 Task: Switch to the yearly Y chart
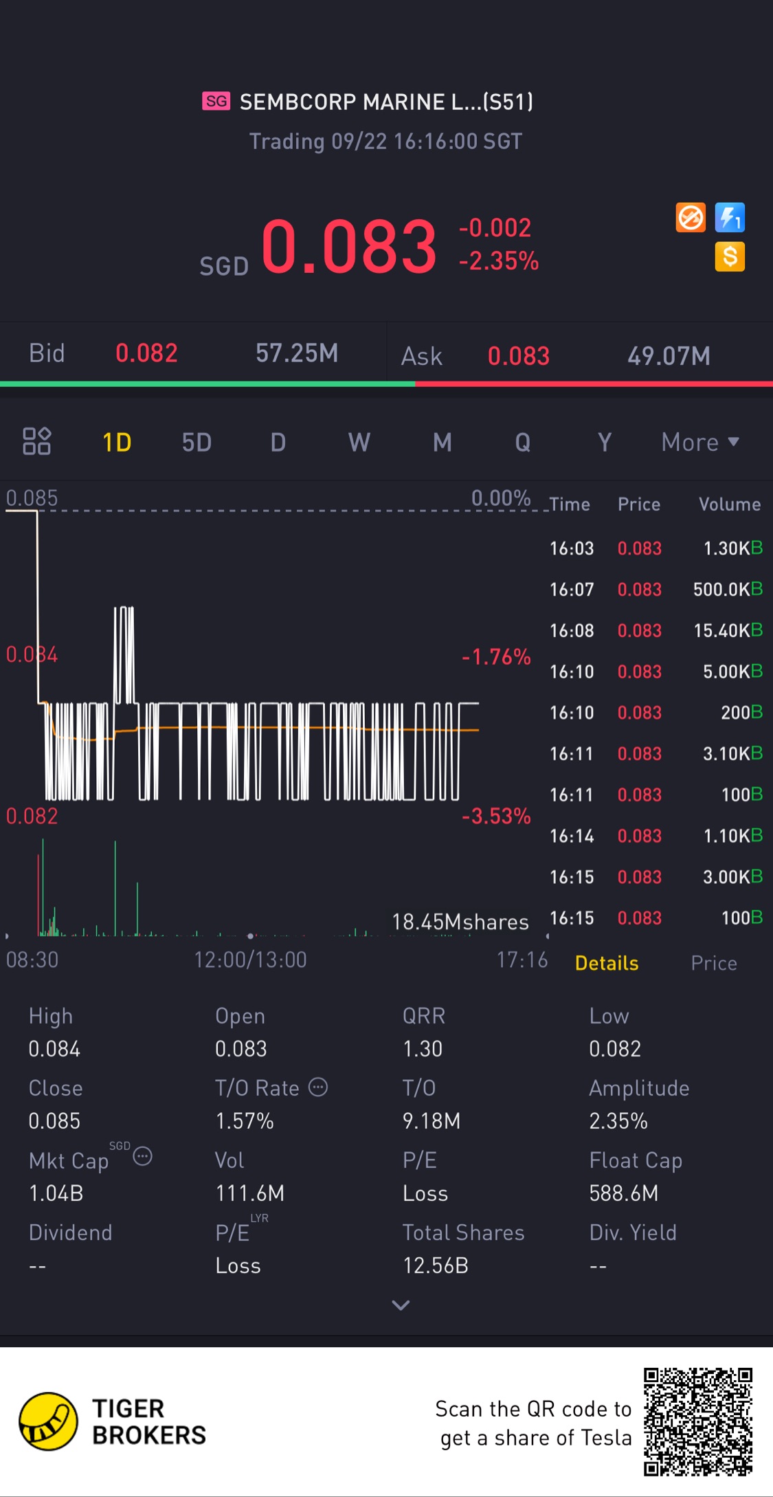tap(605, 442)
